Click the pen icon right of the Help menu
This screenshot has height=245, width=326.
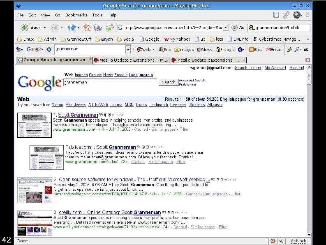[286, 15]
